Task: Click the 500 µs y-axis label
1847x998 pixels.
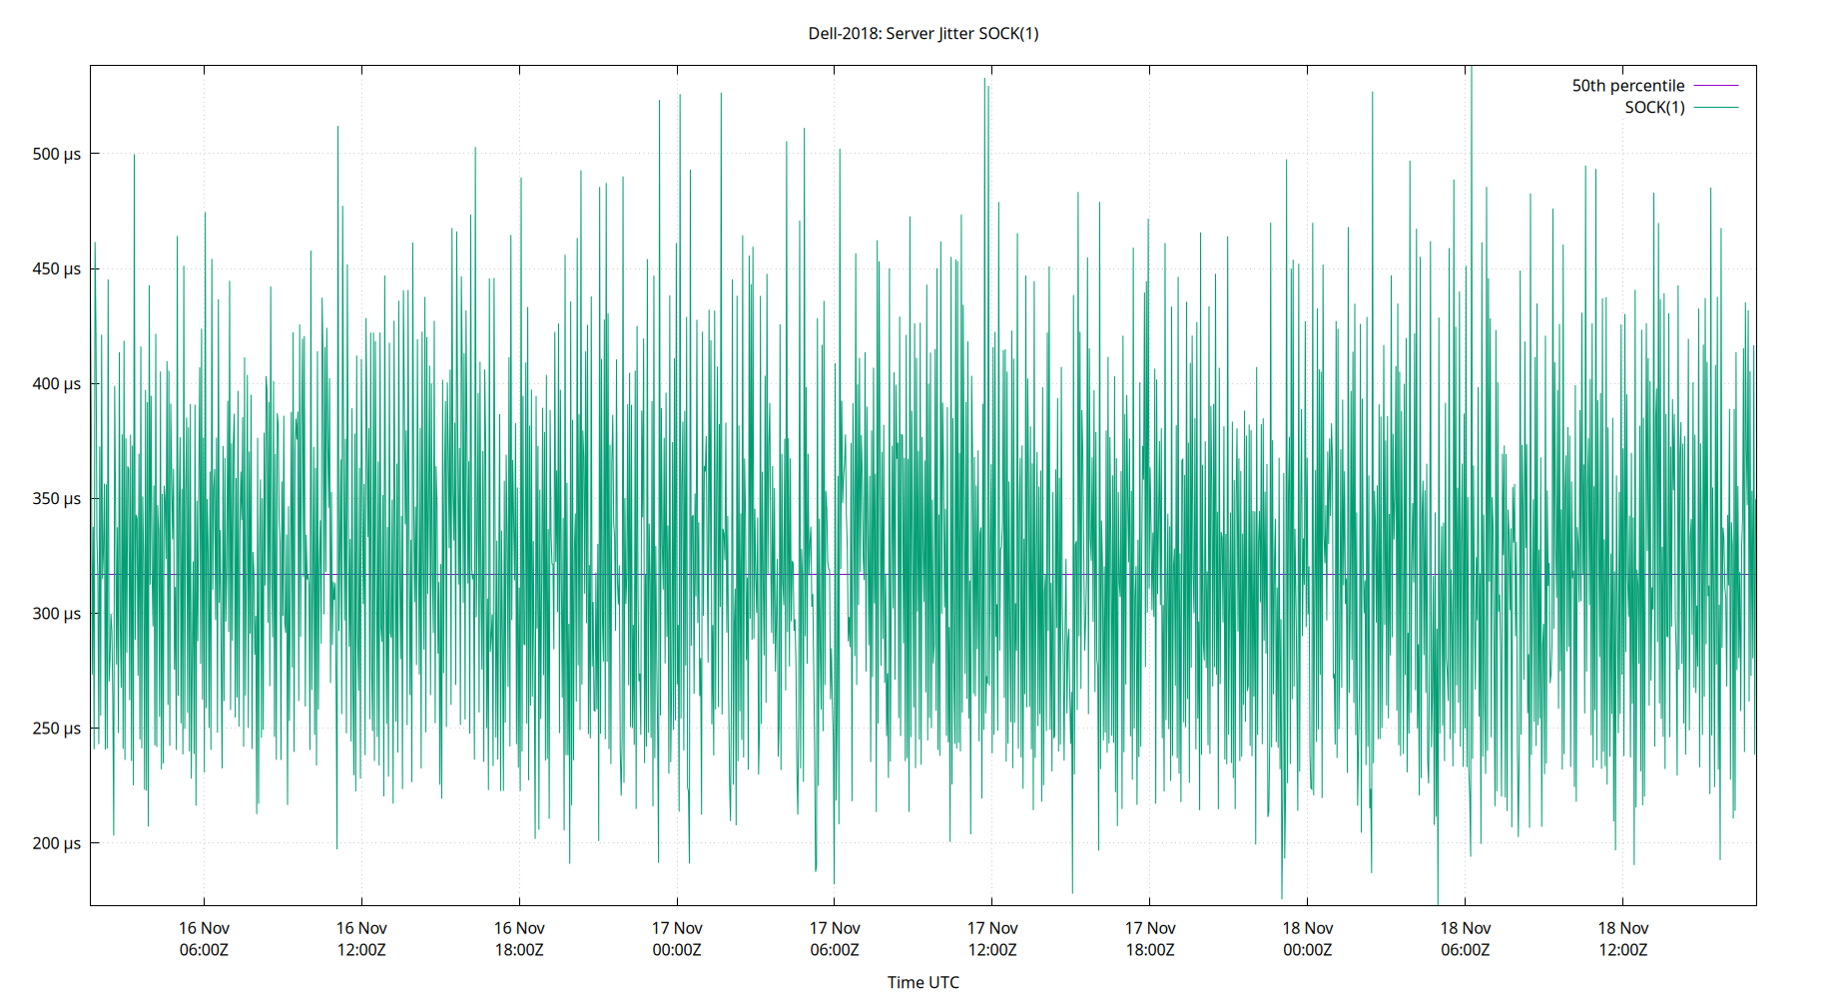Action: (x=57, y=154)
